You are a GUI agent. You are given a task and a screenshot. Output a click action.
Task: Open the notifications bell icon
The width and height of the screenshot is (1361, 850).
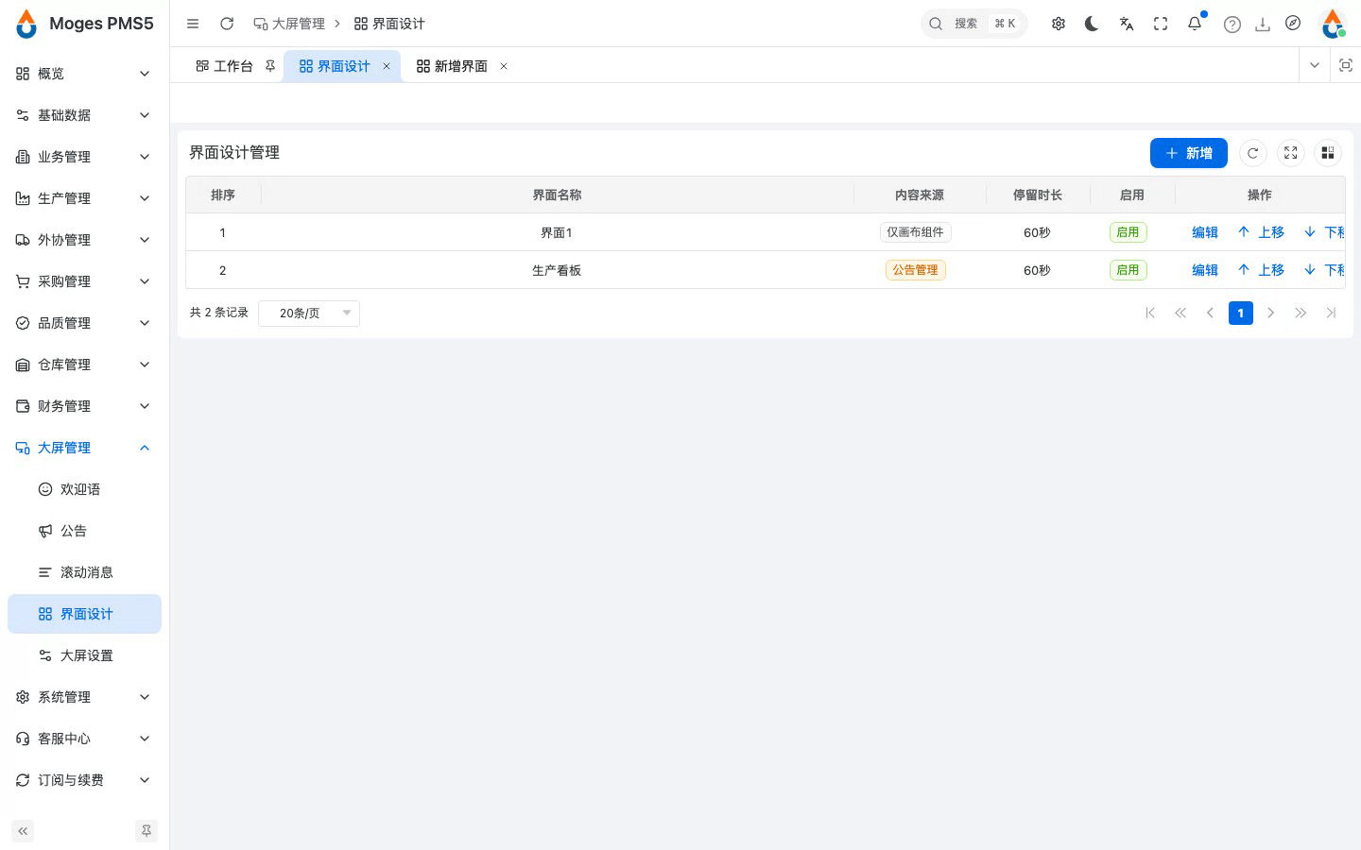[x=1195, y=24]
